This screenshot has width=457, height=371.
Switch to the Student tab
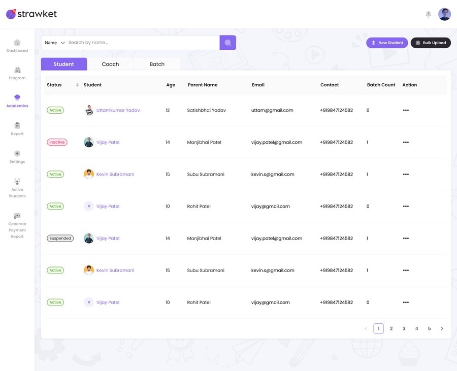click(64, 64)
